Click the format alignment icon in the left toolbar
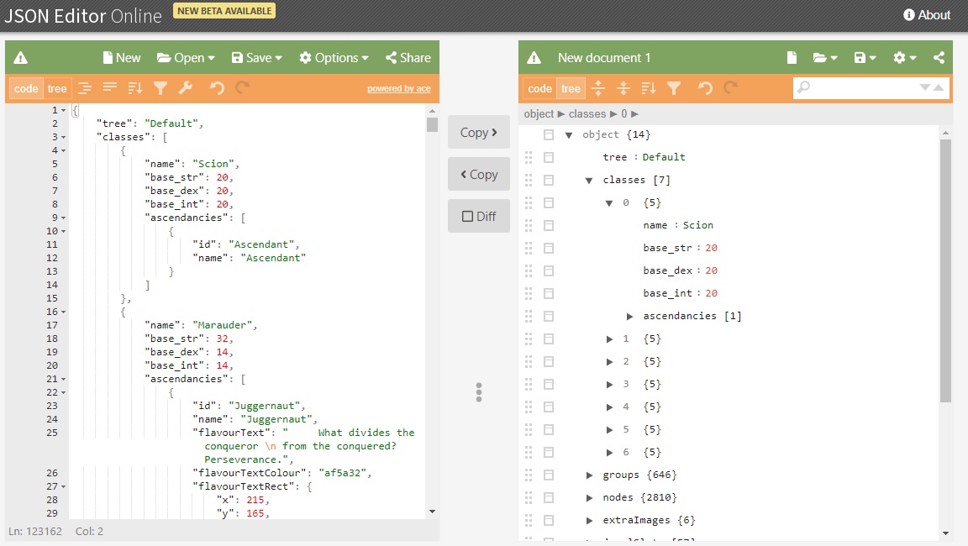Viewport: 968px width, 546px height. tap(87, 87)
